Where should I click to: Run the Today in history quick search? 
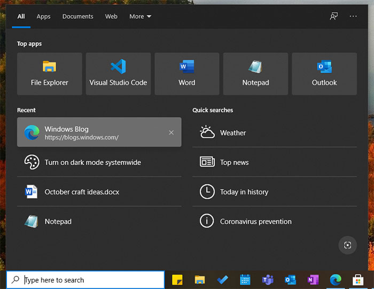[x=275, y=192]
